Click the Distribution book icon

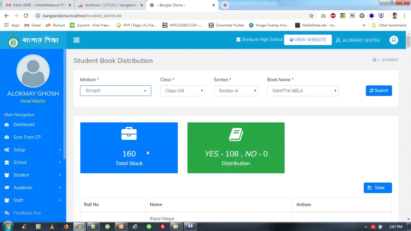pyautogui.click(x=236, y=134)
